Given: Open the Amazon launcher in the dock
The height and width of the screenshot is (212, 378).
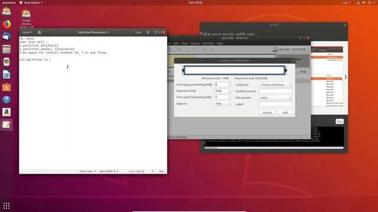Looking at the screenshot, I should [6, 112].
